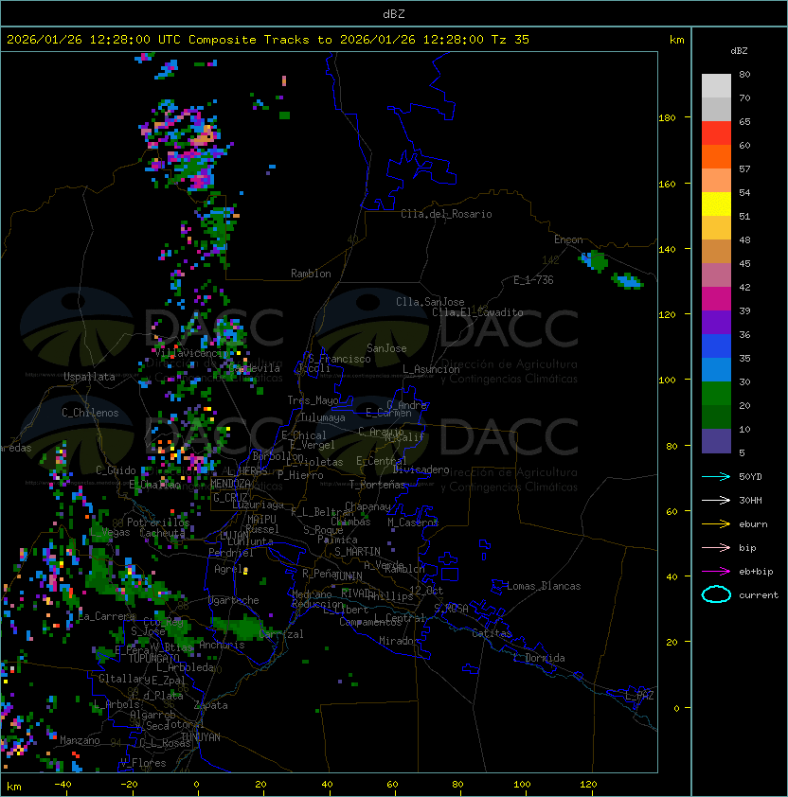788x797 pixels.
Task: Select the yellow 51-54 dBZ color swatch
Action: pyautogui.click(x=716, y=204)
